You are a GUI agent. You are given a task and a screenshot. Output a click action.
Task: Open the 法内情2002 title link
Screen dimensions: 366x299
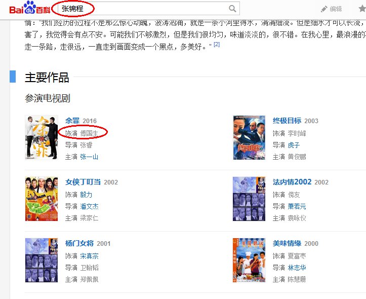click(292, 182)
